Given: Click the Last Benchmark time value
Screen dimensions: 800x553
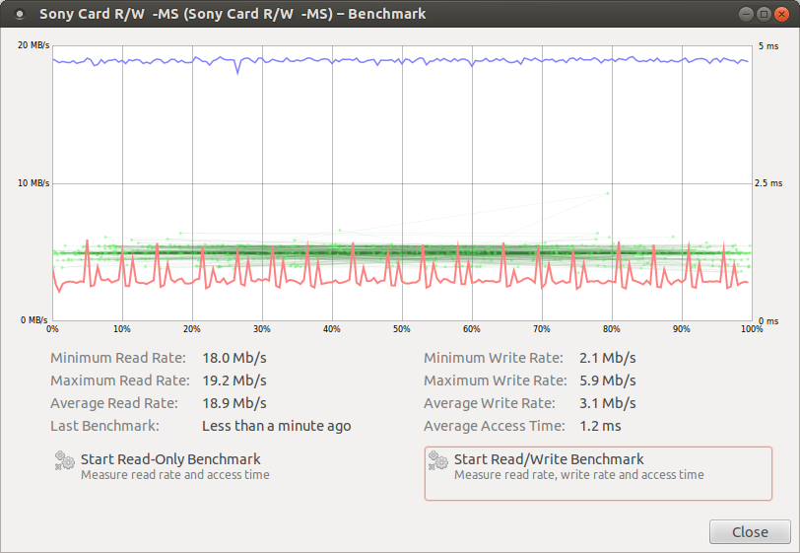Looking at the screenshot, I should (276, 426).
